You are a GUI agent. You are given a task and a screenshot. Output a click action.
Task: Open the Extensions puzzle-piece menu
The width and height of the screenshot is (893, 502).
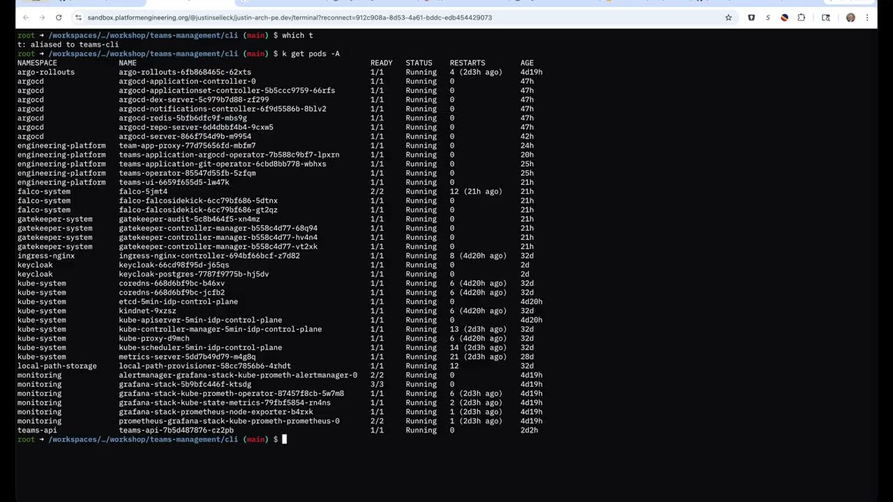coord(801,17)
